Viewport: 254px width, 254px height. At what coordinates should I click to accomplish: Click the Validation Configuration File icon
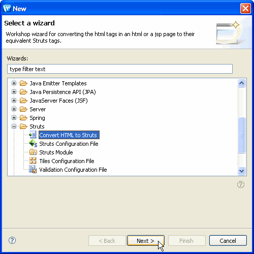click(x=33, y=170)
